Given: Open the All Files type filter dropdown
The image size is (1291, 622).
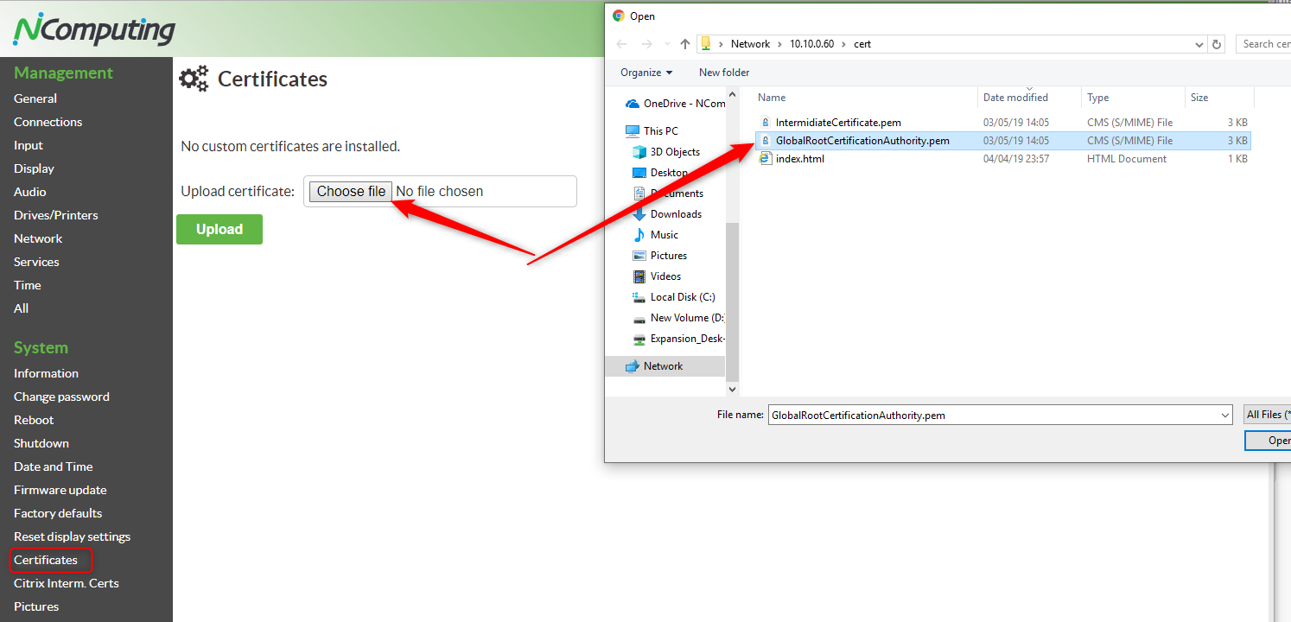Looking at the screenshot, I should 1268,416.
